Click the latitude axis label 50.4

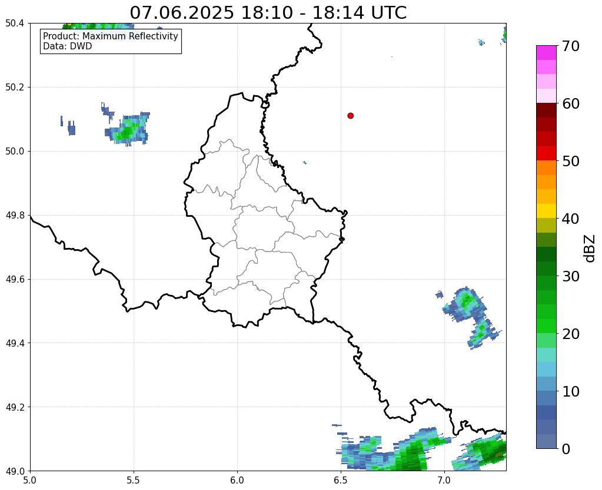(15, 24)
